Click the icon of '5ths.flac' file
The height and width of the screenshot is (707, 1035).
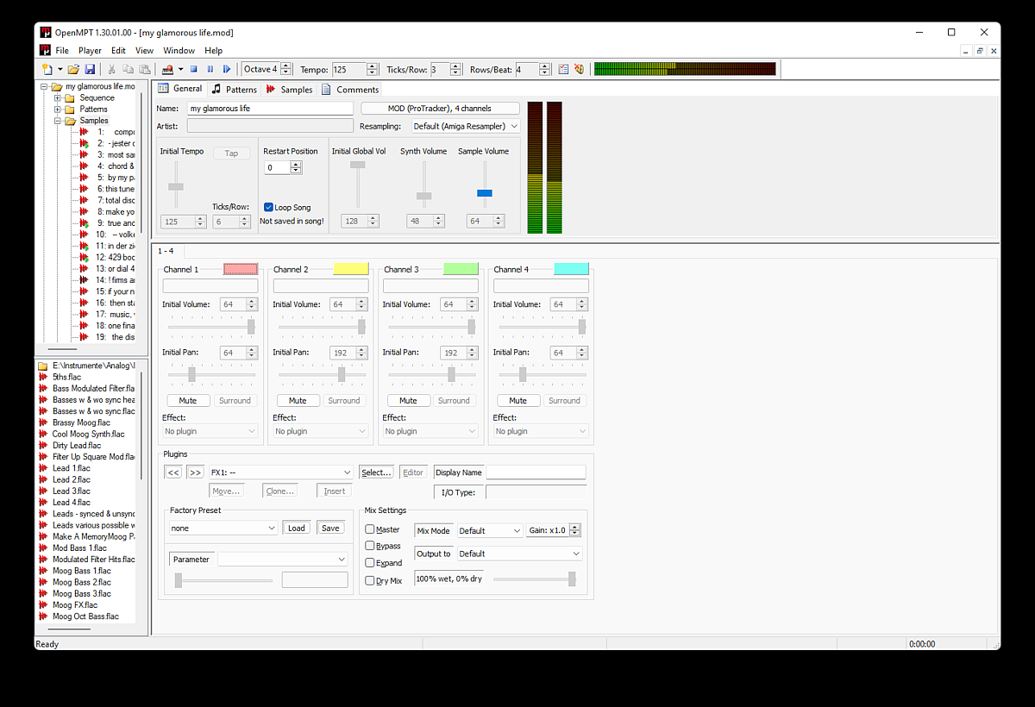[42, 377]
